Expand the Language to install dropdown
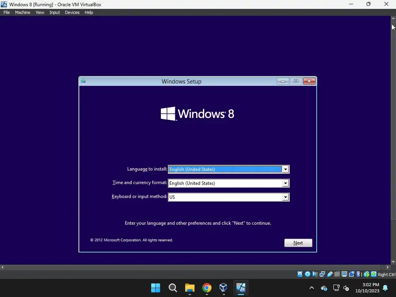 (x=285, y=169)
